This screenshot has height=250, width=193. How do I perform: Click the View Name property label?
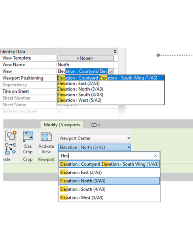point(14,65)
